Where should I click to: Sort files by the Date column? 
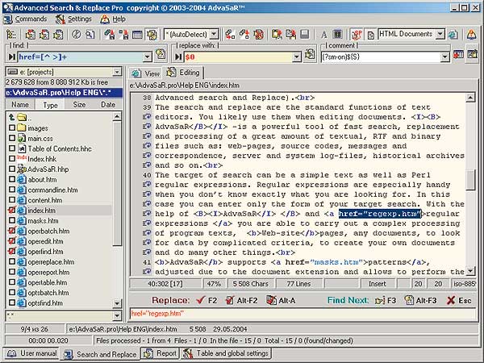point(108,105)
